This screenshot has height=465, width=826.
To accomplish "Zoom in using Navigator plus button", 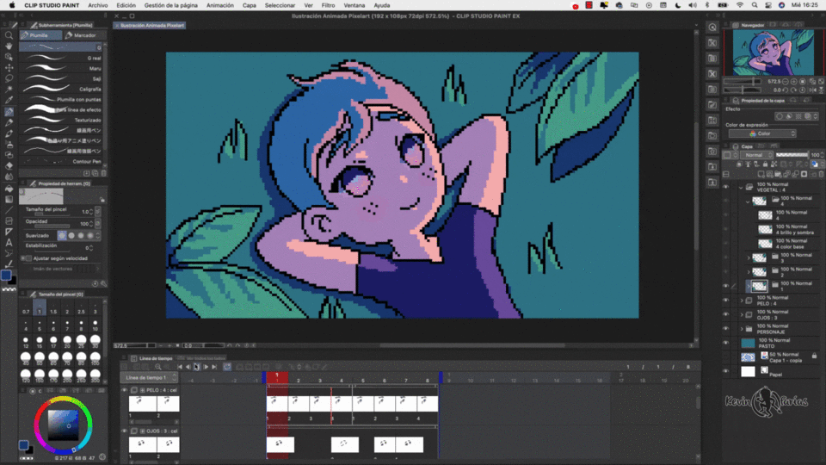I will 794,82.
